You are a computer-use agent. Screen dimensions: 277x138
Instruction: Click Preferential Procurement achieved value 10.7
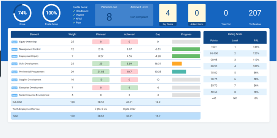(x=129, y=71)
